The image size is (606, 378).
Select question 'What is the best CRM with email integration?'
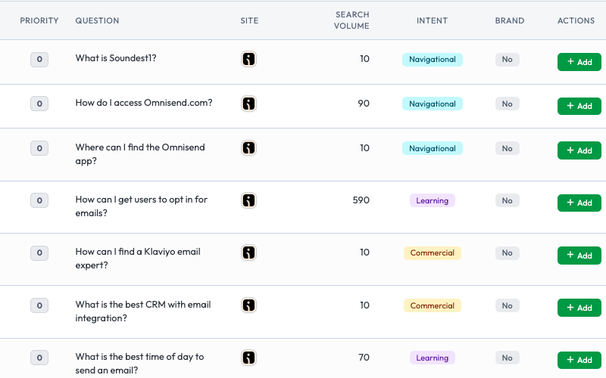pos(143,311)
